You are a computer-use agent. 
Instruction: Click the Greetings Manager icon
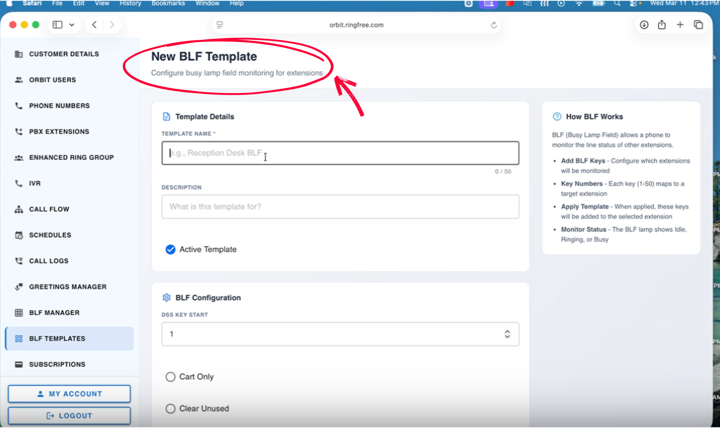19,287
